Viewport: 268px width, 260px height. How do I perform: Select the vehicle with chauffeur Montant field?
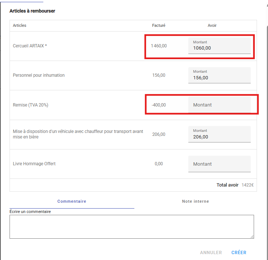219,134
